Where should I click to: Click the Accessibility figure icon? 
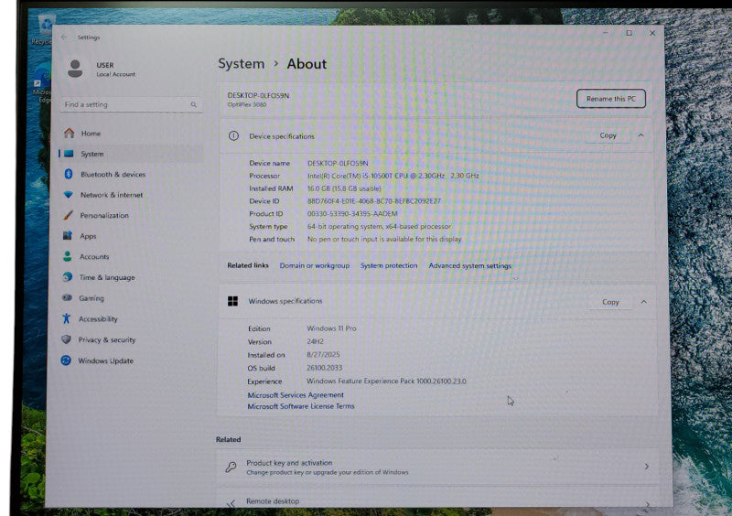[x=66, y=318]
